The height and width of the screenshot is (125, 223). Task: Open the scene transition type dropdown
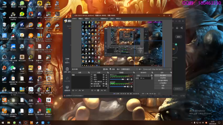143,76
